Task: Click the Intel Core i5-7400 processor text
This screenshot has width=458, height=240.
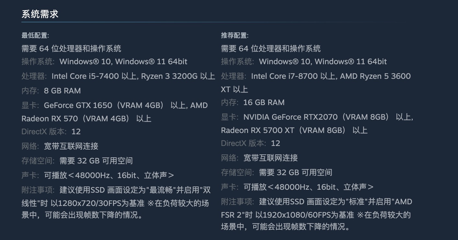Action: click(x=86, y=76)
